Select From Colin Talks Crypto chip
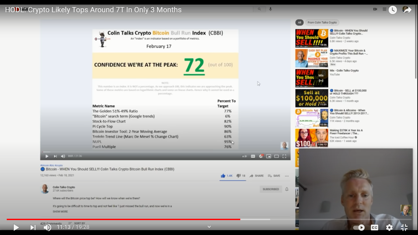 click(x=322, y=22)
